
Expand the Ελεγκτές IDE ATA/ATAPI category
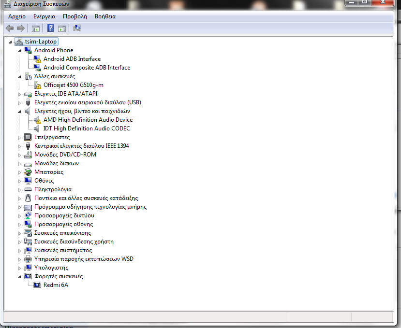(x=20, y=94)
